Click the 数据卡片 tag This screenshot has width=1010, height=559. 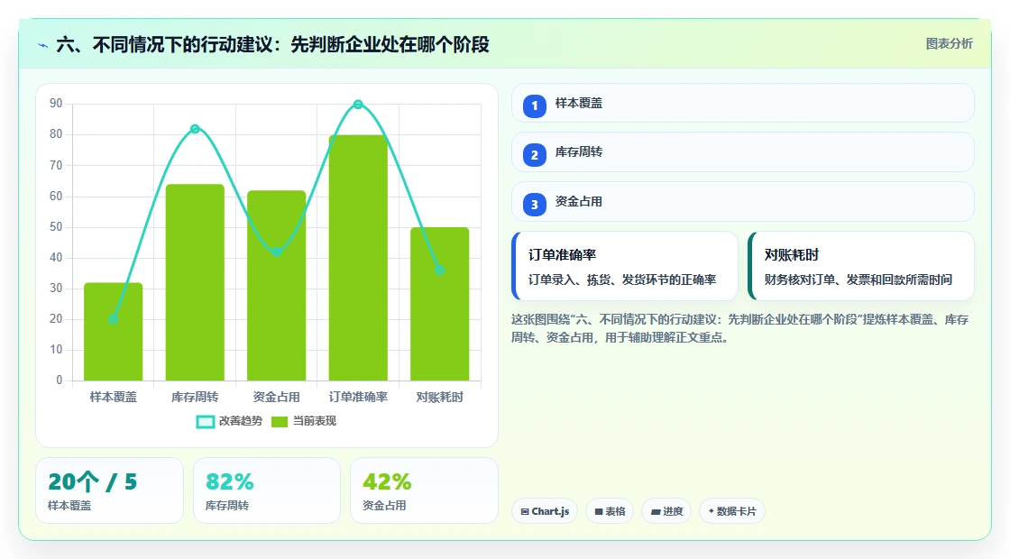732,511
